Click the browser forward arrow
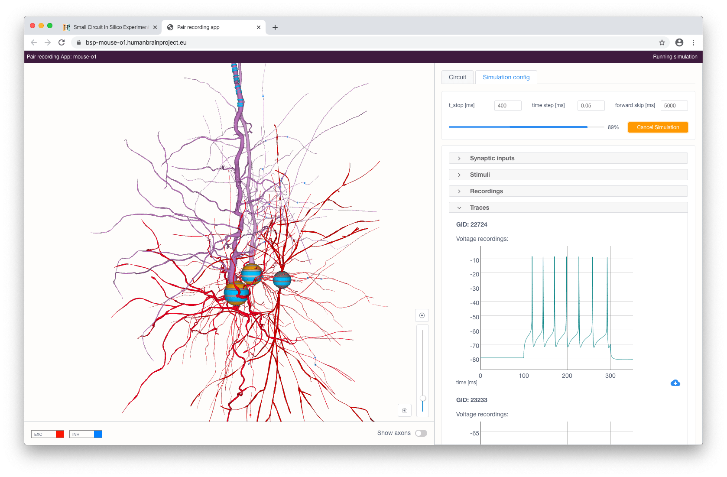The width and height of the screenshot is (727, 477). 48,42
